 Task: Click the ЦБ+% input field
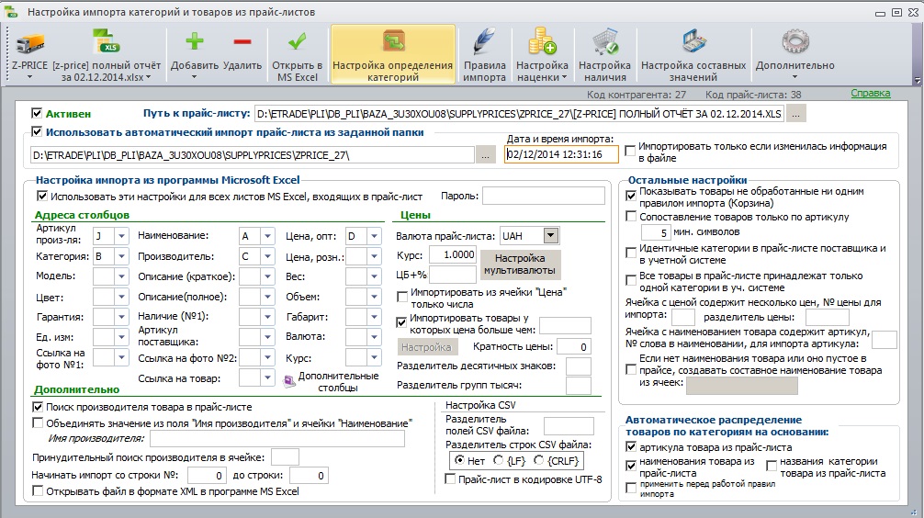[453, 275]
